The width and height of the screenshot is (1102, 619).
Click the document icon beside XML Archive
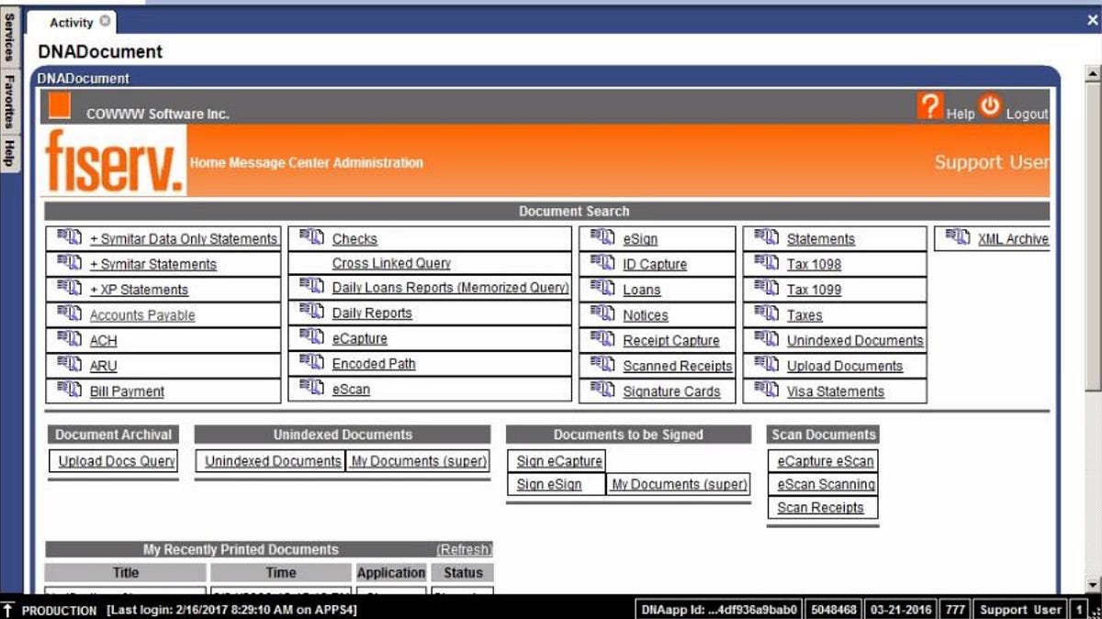point(957,238)
